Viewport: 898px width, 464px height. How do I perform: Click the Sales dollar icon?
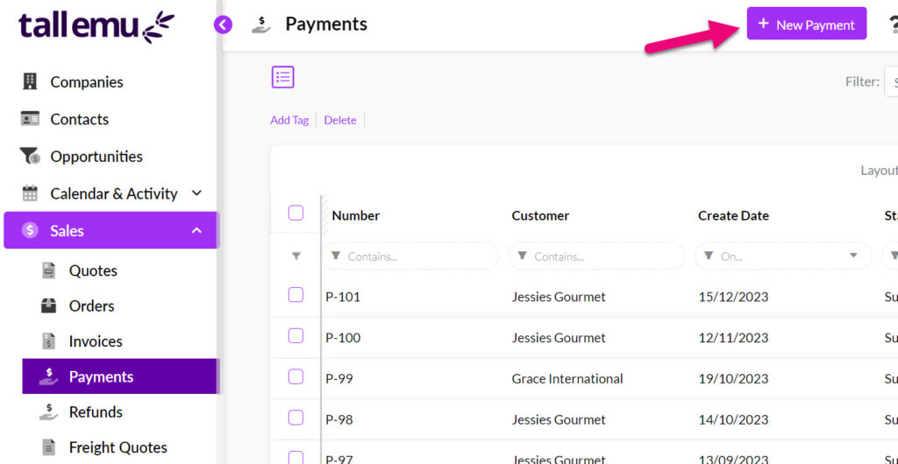pos(30,230)
